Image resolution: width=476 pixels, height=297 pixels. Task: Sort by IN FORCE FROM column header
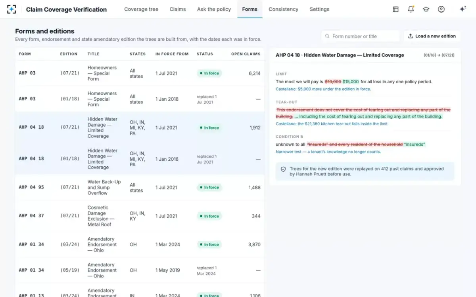[172, 54]
